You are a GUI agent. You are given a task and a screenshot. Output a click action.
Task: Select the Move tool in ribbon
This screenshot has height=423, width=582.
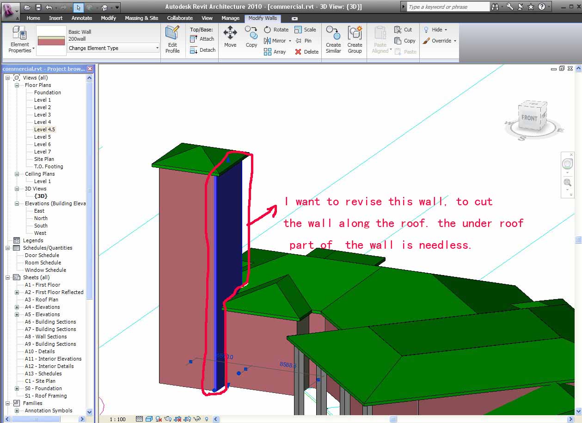click(230, 37)
